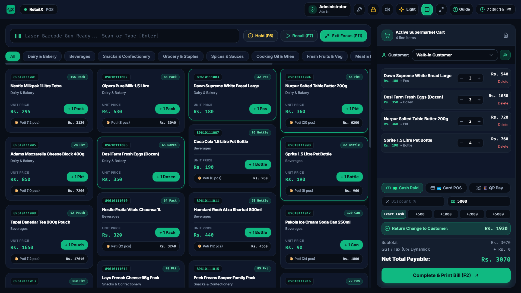The height and width of the screenshot is (293, 521).
Task: Increase Desi Farm Fresh Eggs cart quantity
Action: pos(479,100)
